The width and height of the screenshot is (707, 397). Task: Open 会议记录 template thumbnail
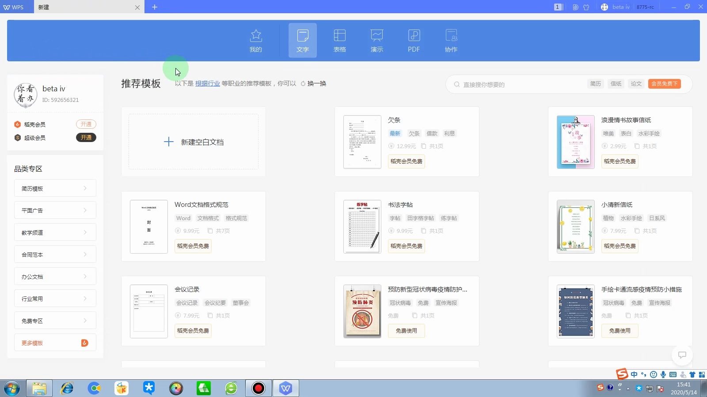coord(149,311)
